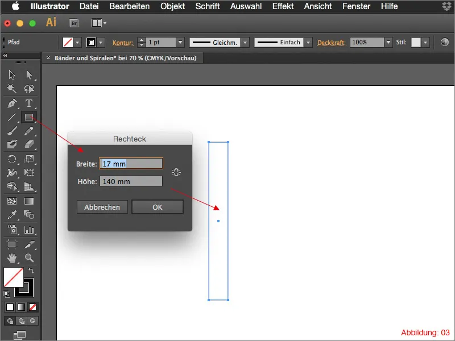Choose the Blend tool
Viewport: 455px width, 341px height.
(29, 215)
